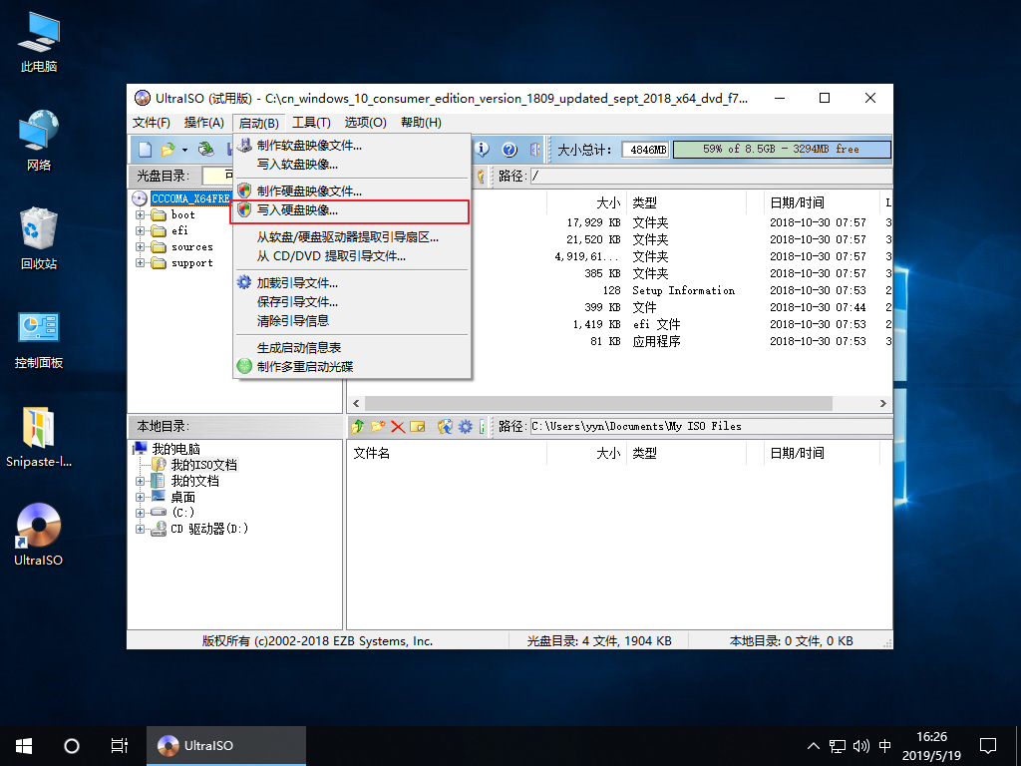This screenshot has width=1021, height=766.
Task: Expand the efi folder tree node
Action: pyautogui.click(x=140, y=230)
